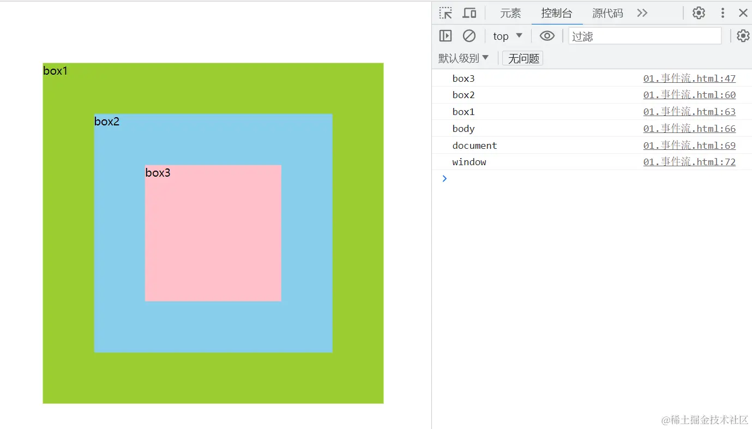The image size is (752, 429).
Task: Show the console sidebar panel icon
Action: coord(446,36)
